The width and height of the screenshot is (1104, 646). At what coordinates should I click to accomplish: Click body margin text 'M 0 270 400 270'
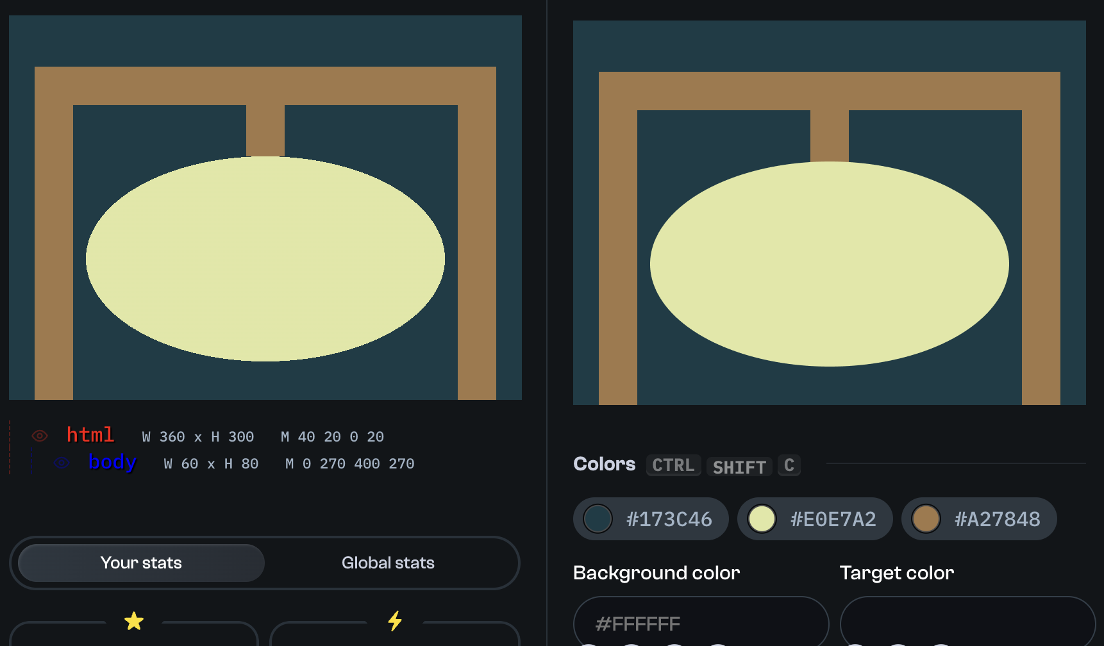(x=350, y=463)
